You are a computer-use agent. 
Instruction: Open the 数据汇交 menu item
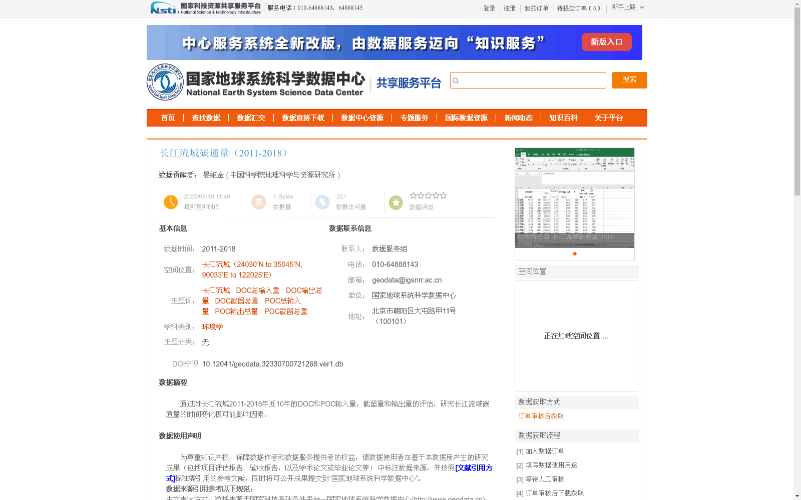[x=251, y=118]
